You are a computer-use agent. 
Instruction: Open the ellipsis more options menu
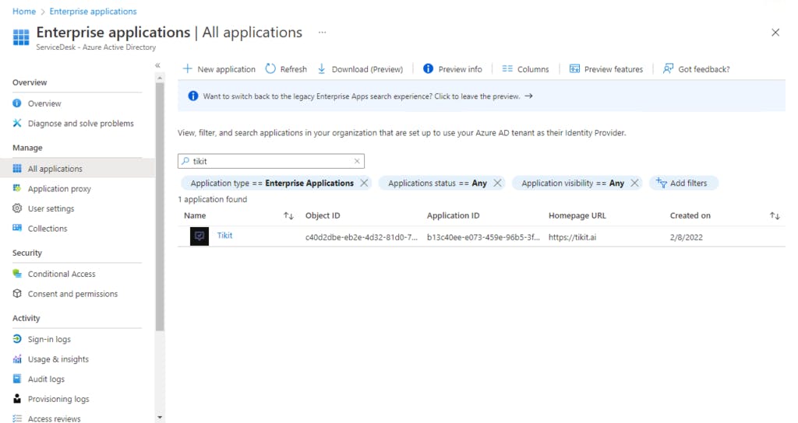tap(322, 32)
